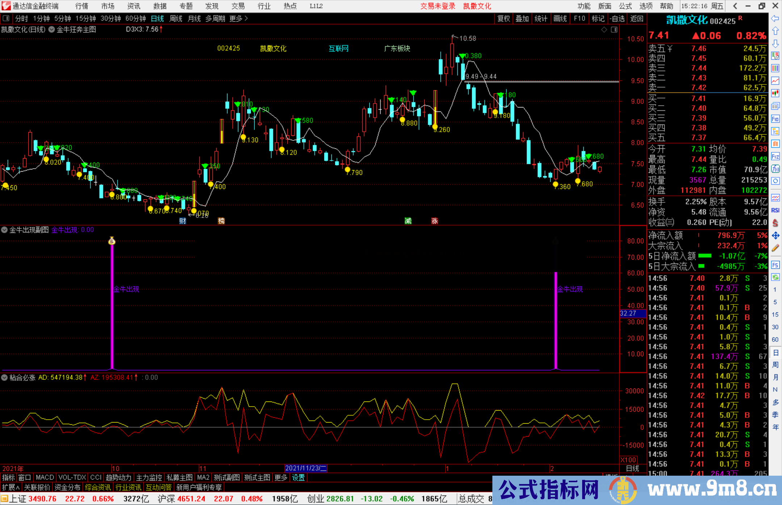Screen dimensions: 782x505
Task: Switch to the 周线 period tab
Action: click(176, 18)
